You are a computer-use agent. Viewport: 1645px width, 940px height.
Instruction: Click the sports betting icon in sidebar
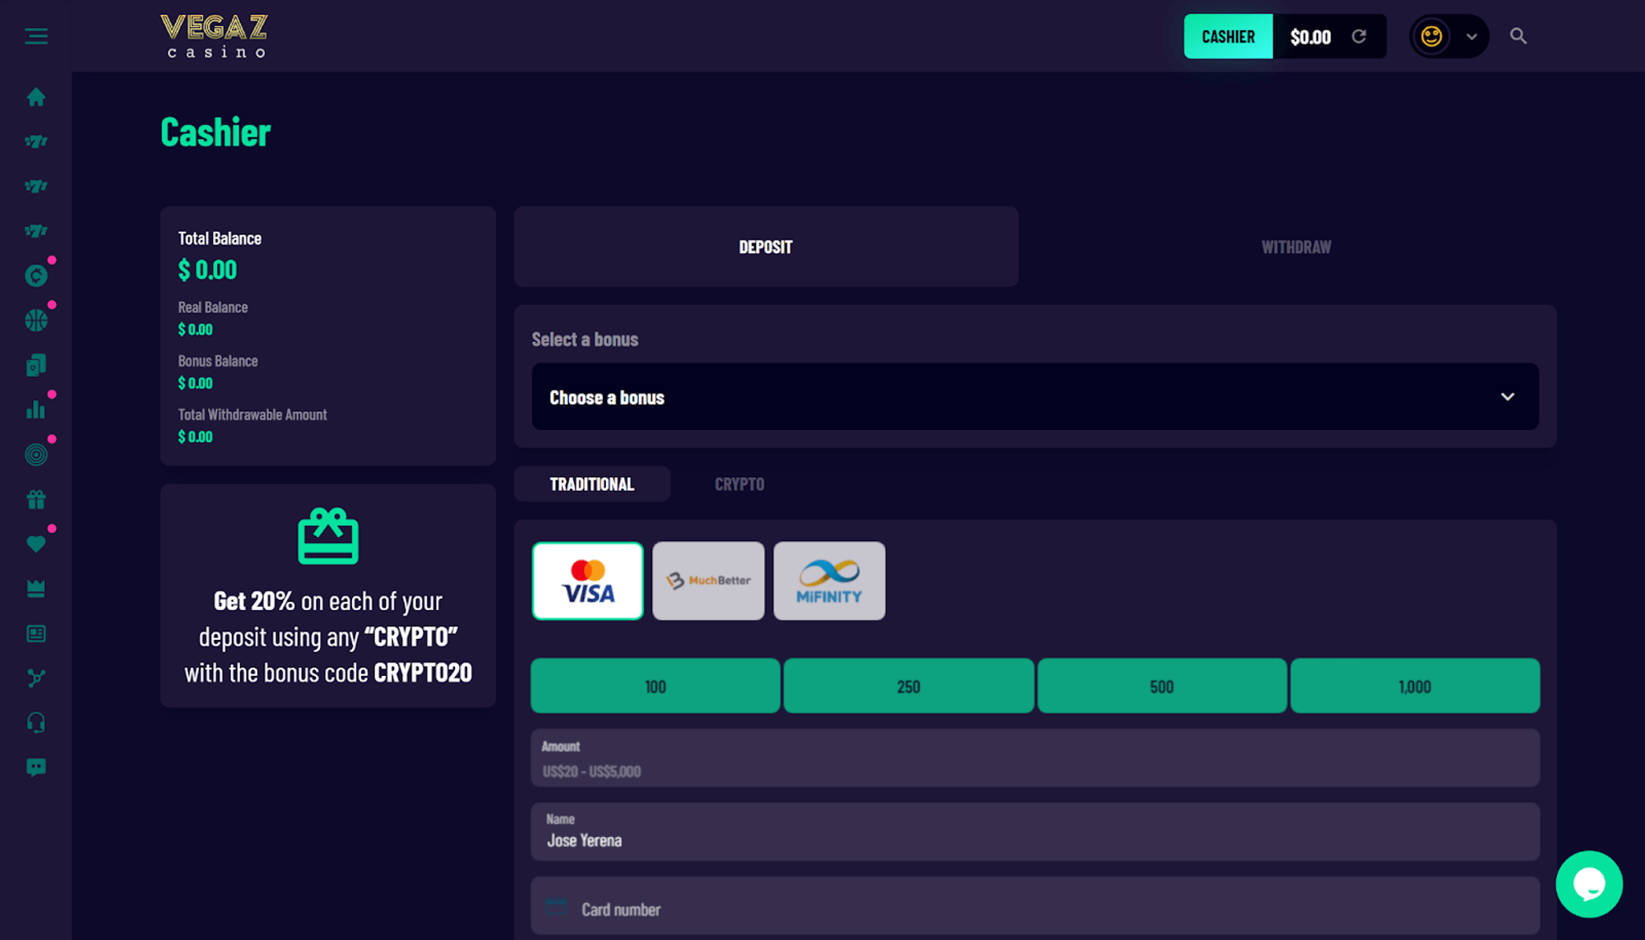point(35,320)
